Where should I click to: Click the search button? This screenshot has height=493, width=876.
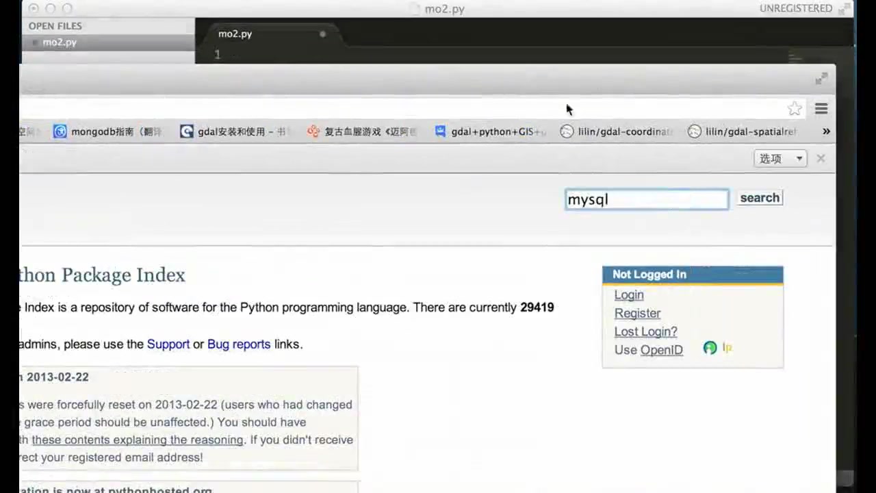[760, 198]
